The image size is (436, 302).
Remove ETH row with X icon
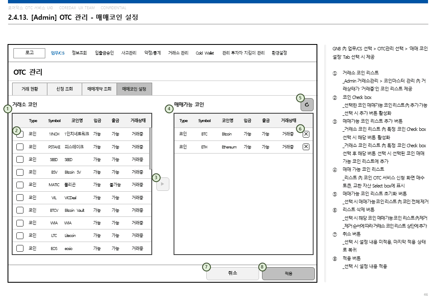click(306, 146)
